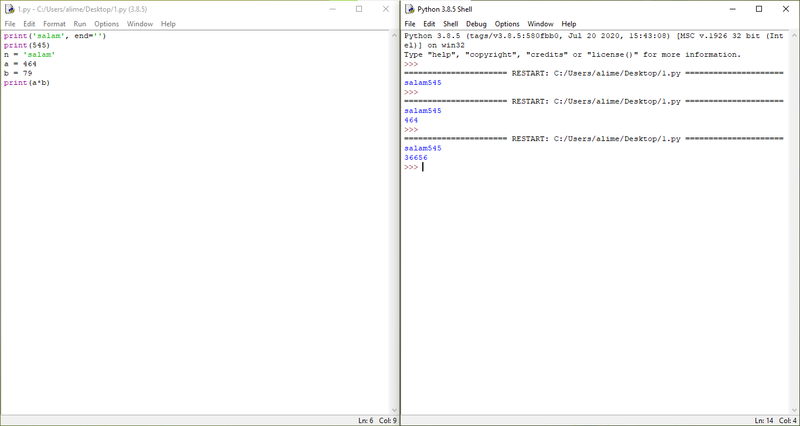The width and height of the screenshot is (800, 426).
Task: Click the first salam545 shell output
Action: click(x=423, y=83)
